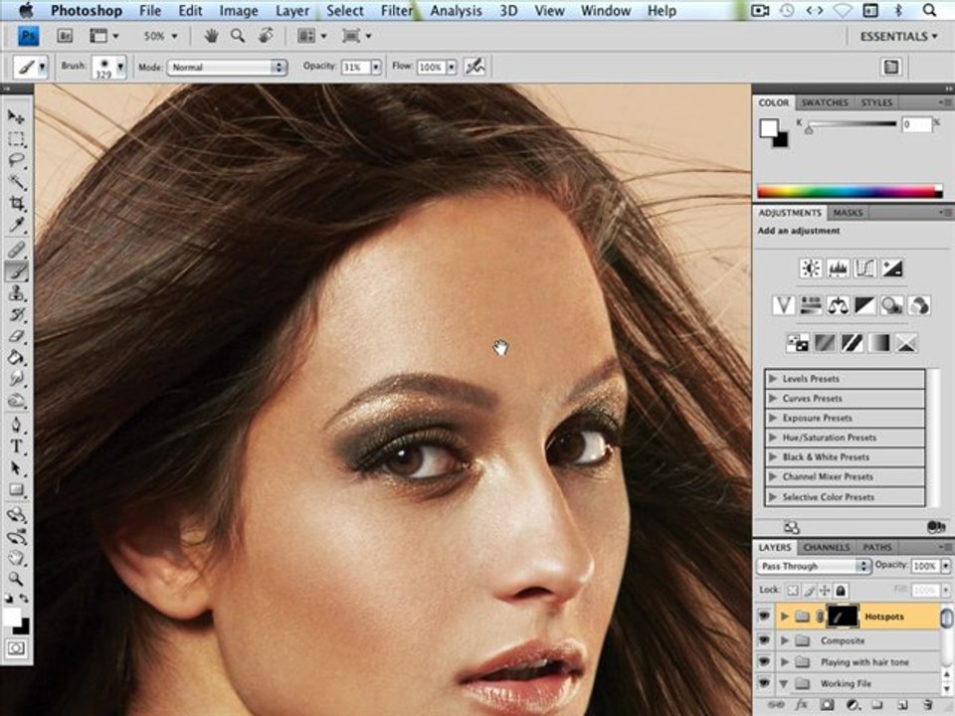Add a Photo Filter adjustment
Screen dimensions: 955x716
click(892, 305)
